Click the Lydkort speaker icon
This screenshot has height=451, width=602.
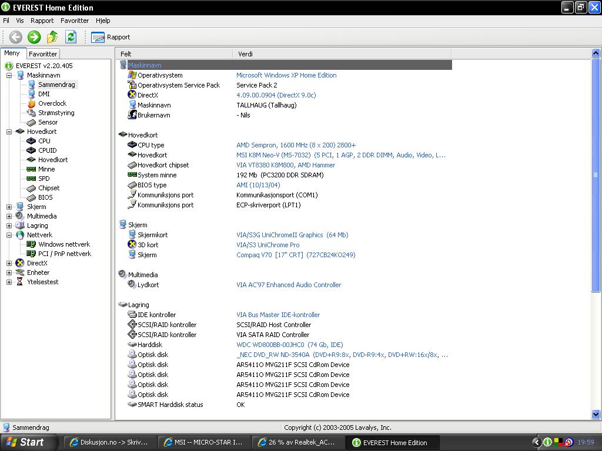132,284
